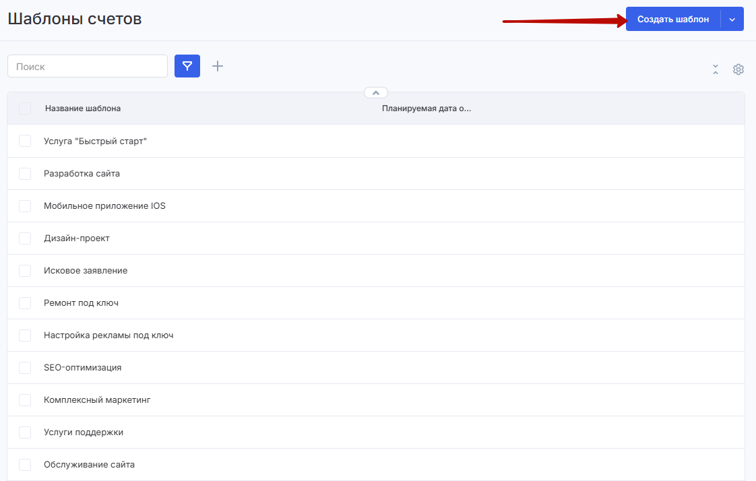Open the Исковое заявление template
Image resolution: width=756 pixels, height=481 pixels.
click(86, 271)
